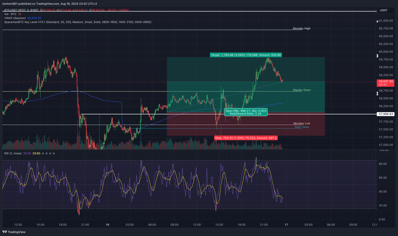Click the 59,500.00 price axis label
The height and width of the screenshot is (236, 398).
click(x=386, y=67)
